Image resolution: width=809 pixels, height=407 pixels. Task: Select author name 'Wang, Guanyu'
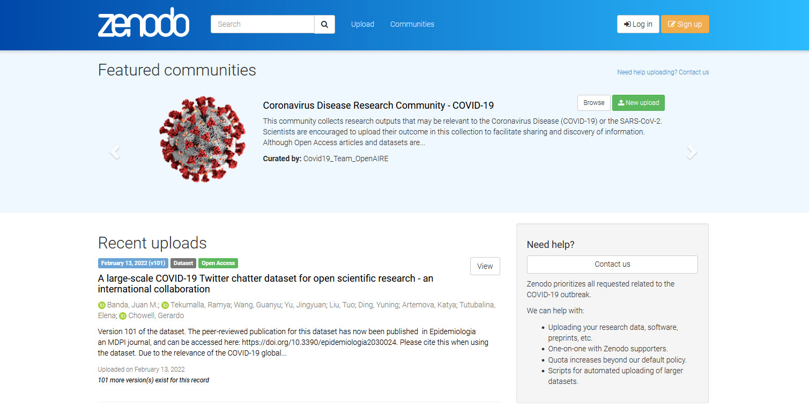257,305
